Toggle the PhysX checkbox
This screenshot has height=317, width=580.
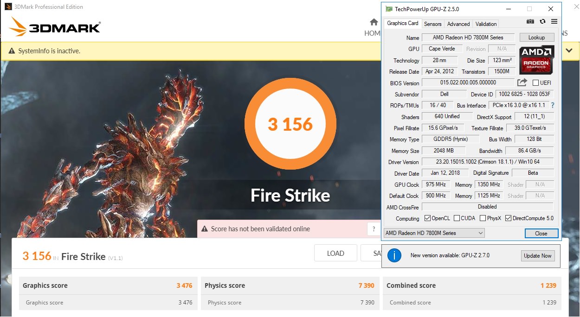click(483, 218)
